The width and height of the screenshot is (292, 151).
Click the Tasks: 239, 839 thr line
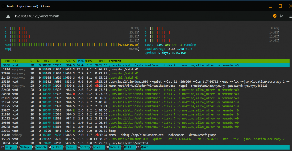click(170, 45)
